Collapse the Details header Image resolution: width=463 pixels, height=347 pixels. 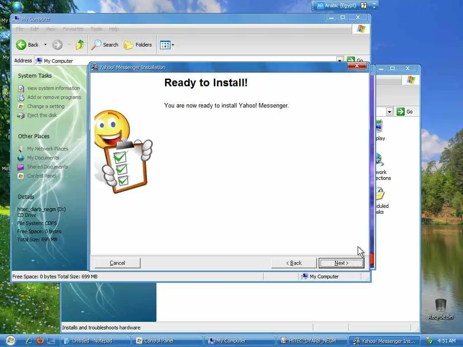pos(26,197)
